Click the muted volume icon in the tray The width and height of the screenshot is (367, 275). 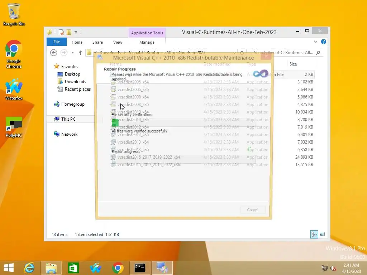tap(333, 268)
